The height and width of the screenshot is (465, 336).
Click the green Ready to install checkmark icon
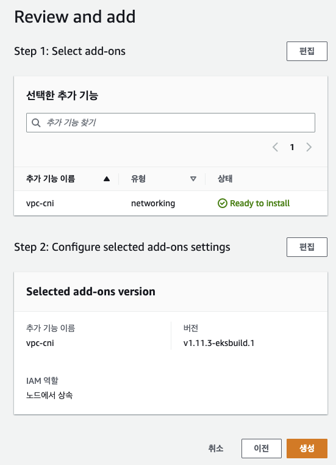(x=223, y=203)
